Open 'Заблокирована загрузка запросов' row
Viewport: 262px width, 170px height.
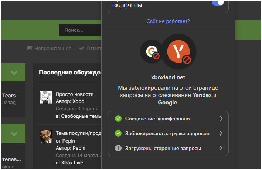pyautogui.click(x=168, y=133)
